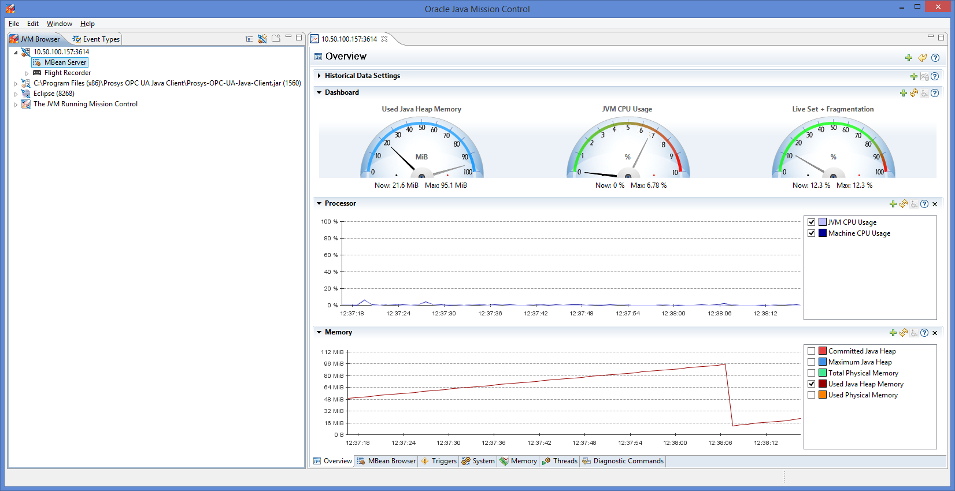Switch to the Event Types tab
The height and width of the screenshot is (491, 955).
pyautogui.click(x=96, y=39)
